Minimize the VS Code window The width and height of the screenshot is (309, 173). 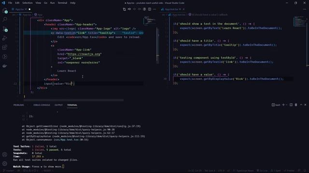click(287, 3)
